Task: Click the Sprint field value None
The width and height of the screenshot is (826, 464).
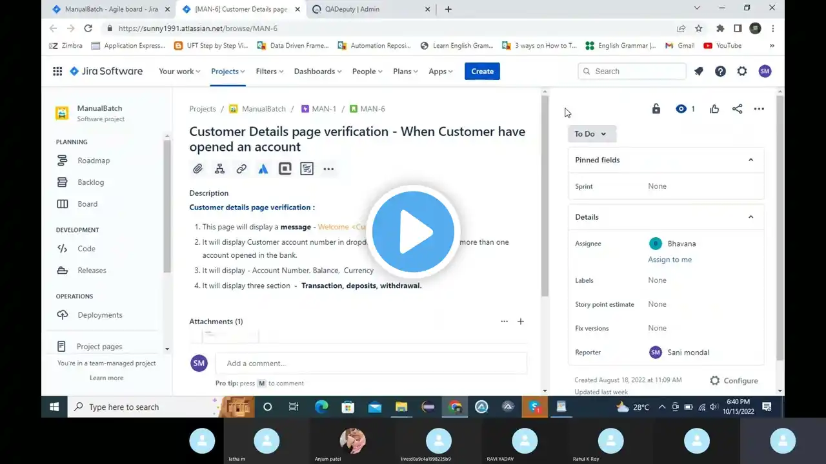Action: 658,186
